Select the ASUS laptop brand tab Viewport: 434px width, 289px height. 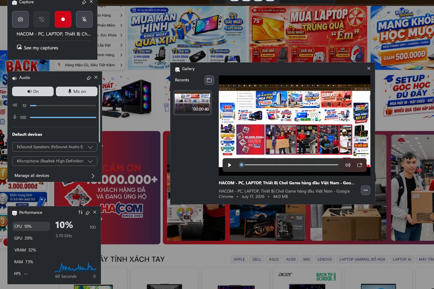pyautogui.click(x=274, y=259)
